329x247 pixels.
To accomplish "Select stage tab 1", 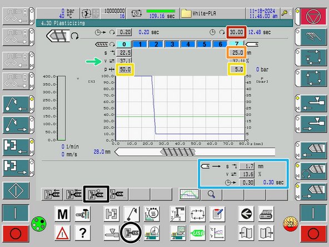I will tap(140, 45).
